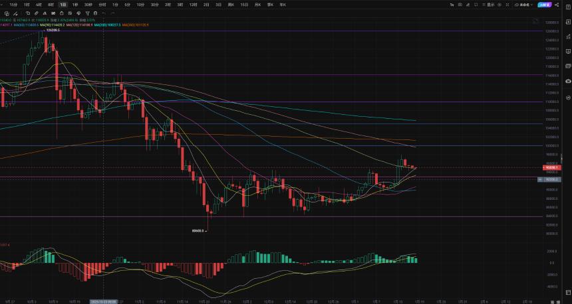This screenshot has height=304, width=572.
Task: Click the link/chain toolbar icon
Action: [53, 13]
